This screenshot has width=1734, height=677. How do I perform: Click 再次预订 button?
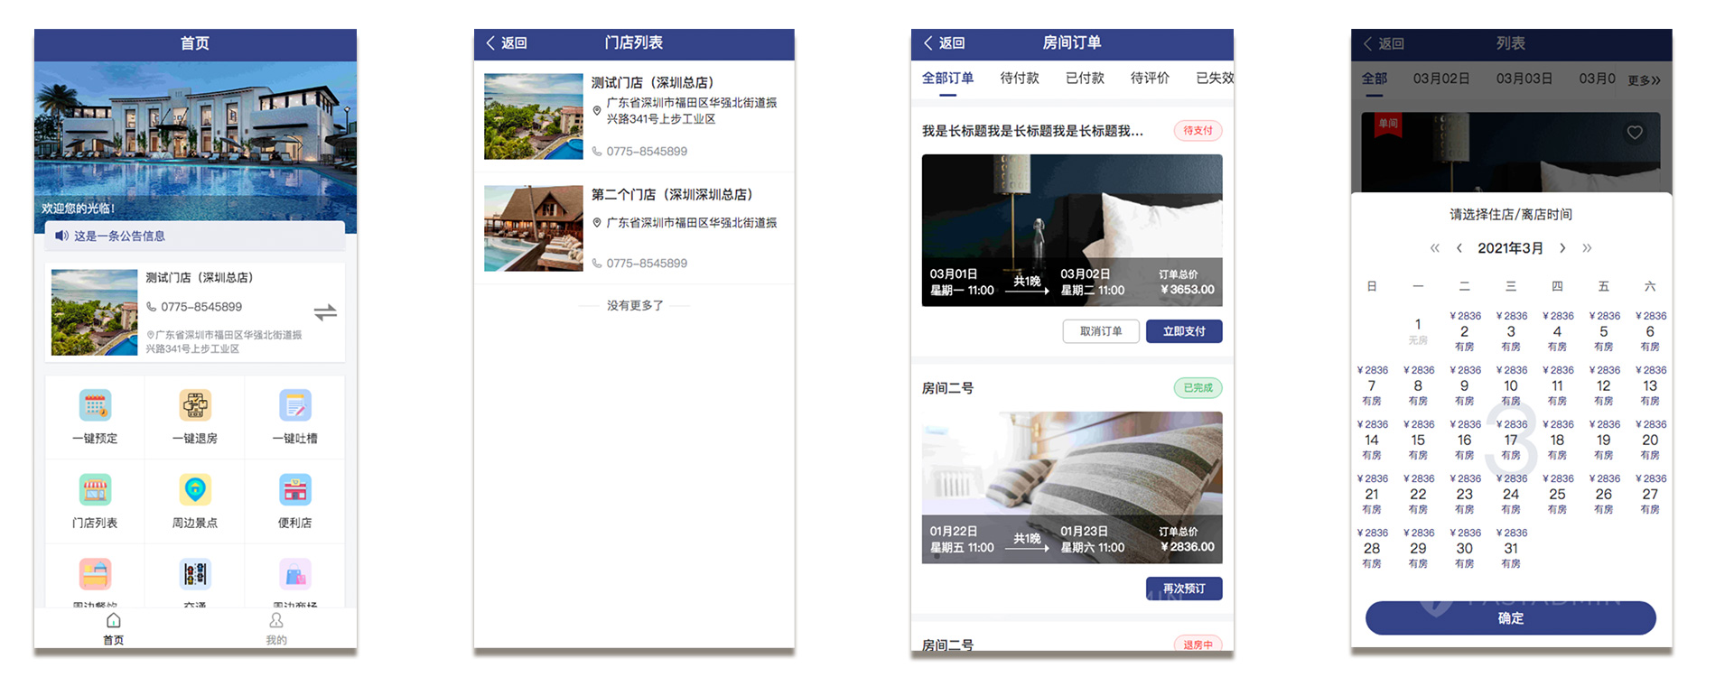click(1184, 589)
